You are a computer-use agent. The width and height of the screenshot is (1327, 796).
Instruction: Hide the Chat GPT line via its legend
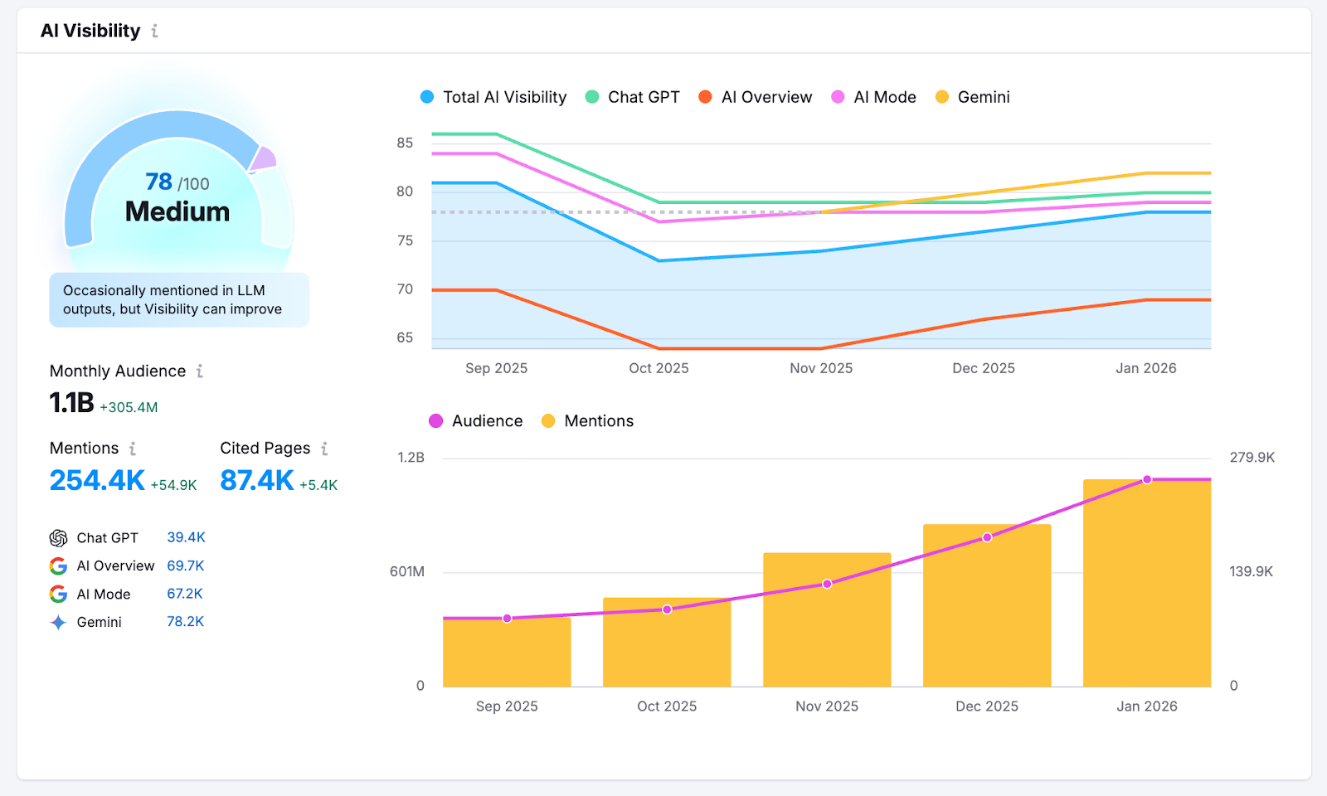pos(633,97)
